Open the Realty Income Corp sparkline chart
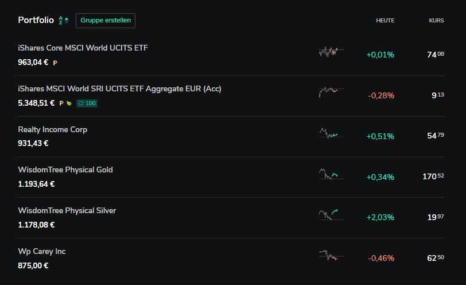The width and height of the screenshot is (466, 285). [331, 133]
